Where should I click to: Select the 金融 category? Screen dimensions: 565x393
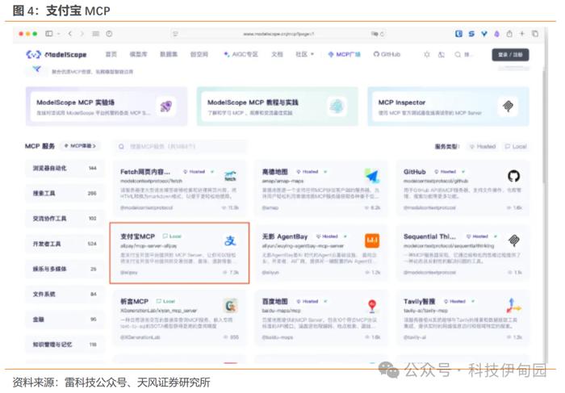pos(65,320)
